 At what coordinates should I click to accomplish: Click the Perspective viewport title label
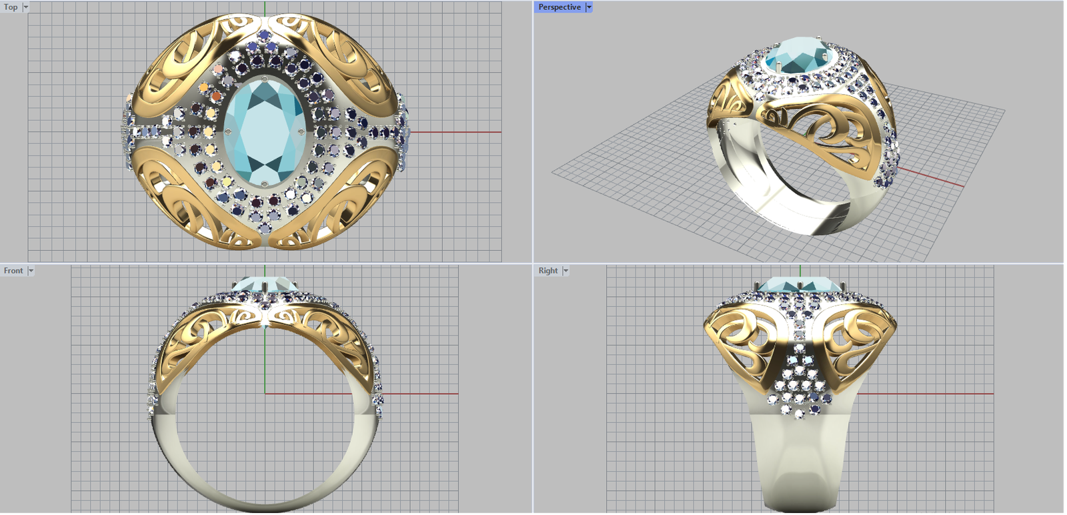click(x=559, y=7)
